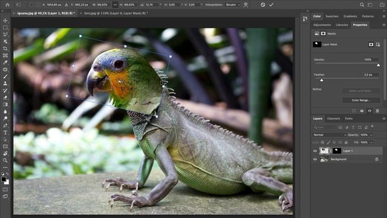
Task: Load selection from mask icon
Action: 354,111
